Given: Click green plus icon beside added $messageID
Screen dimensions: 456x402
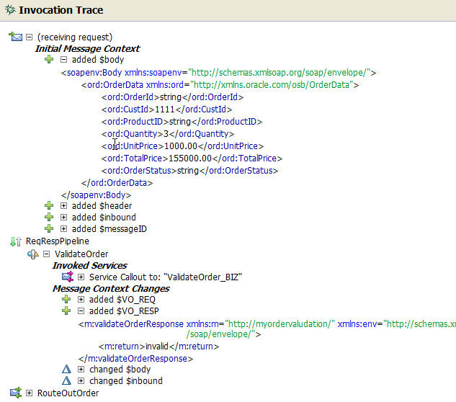Looking at the screenshot, I should tap(49, 228).
